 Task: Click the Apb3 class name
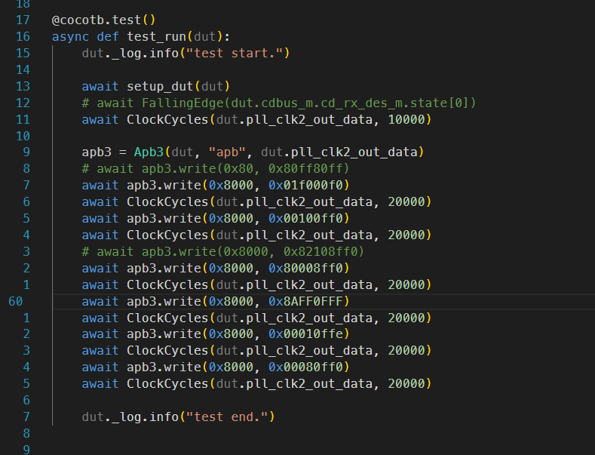click(149, 152)
